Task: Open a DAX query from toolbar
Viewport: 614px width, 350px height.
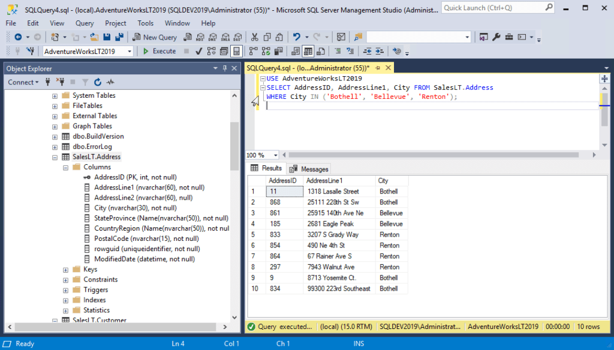Action: point(237,37)
